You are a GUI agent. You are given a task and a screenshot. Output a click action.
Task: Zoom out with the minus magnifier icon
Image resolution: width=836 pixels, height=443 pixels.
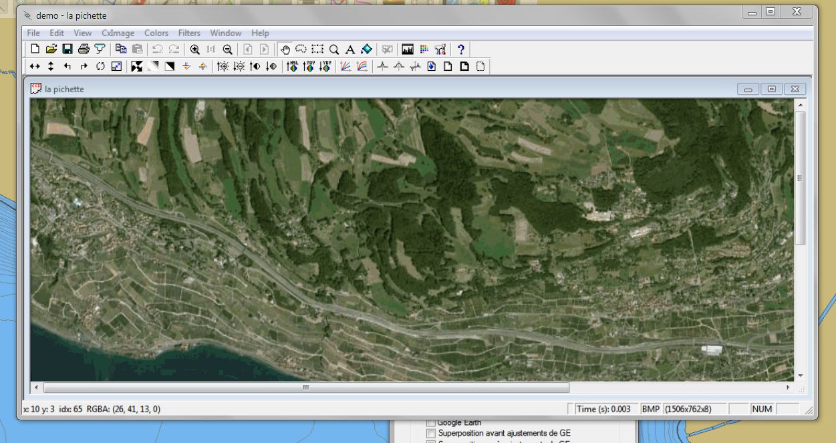pos(227,49)
